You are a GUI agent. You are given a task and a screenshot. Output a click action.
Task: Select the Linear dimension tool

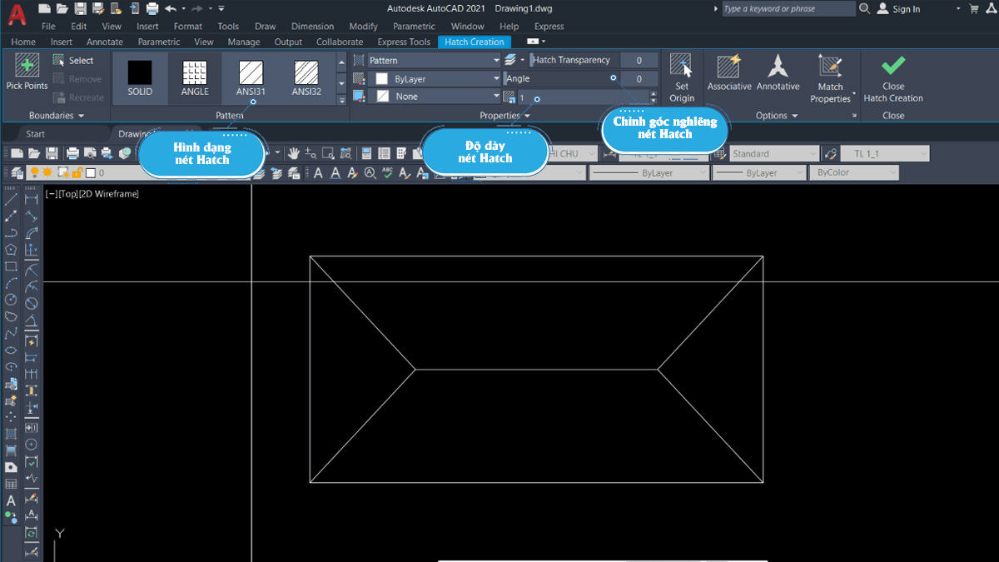[32, 199]
